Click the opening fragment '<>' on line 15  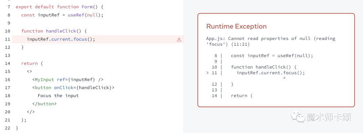(x=29, y=72)
